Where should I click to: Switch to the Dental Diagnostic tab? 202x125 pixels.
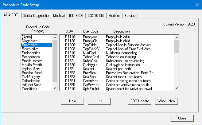point(36,16)
